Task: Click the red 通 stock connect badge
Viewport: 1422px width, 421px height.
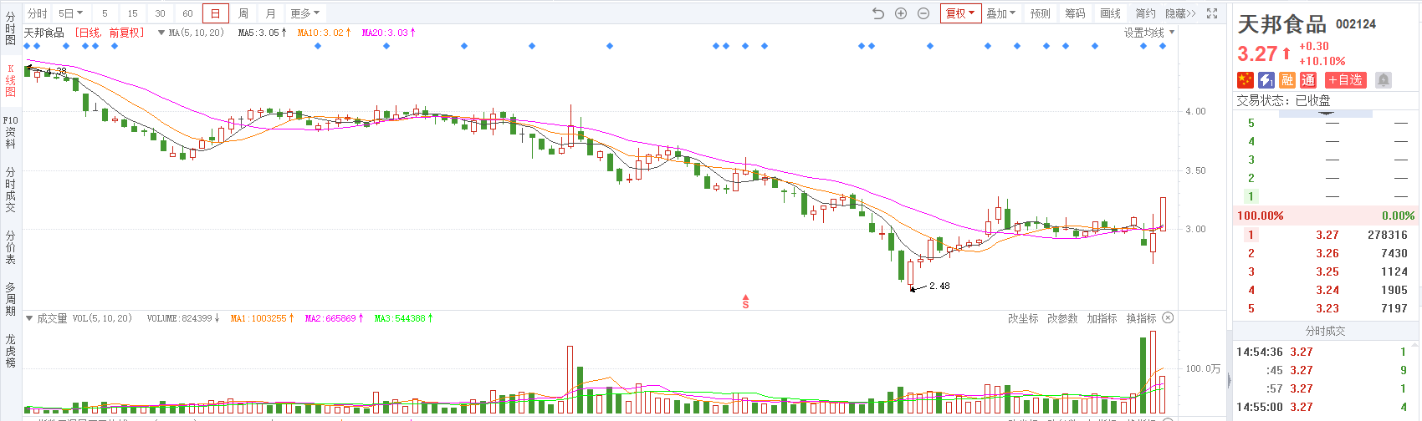Action: (x=1308, y=80)
